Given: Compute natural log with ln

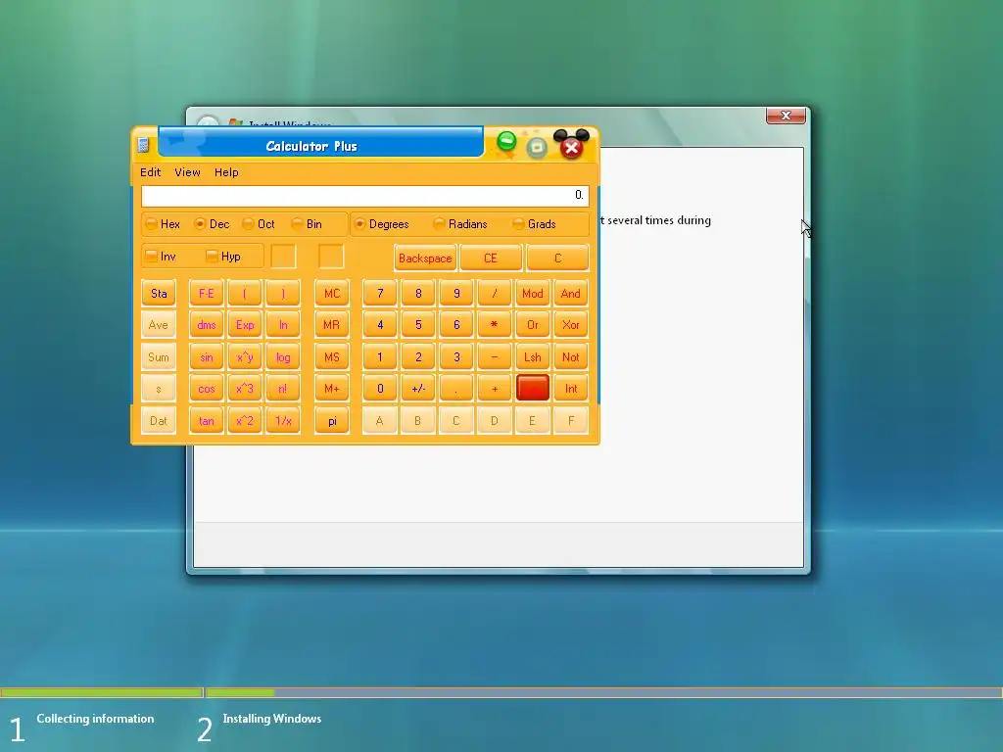Looking at the screenshot, I should [283, 325].
